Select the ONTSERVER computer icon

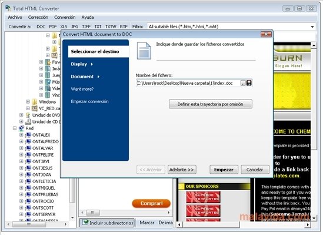28,214
